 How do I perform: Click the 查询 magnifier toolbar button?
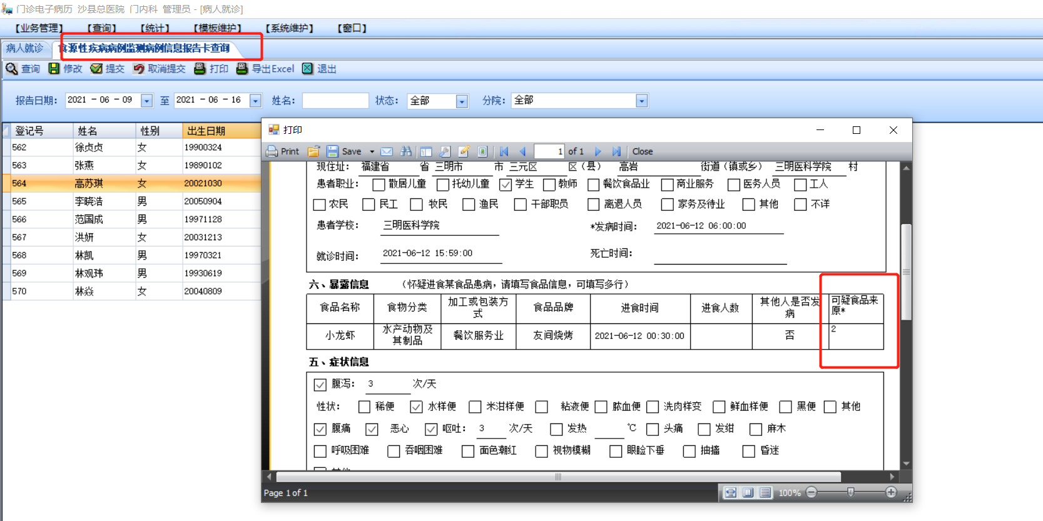[x=23, y=69]
